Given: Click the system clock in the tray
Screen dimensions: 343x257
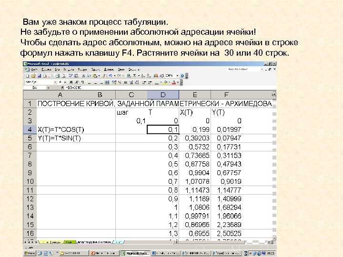Looking at the screenshot, I should [271, 253].
